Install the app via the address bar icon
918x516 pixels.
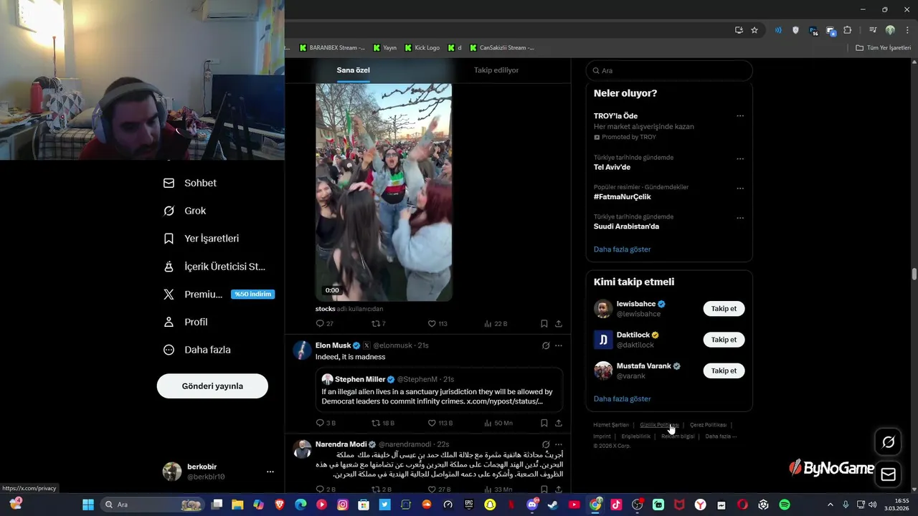tap(739, 30)
